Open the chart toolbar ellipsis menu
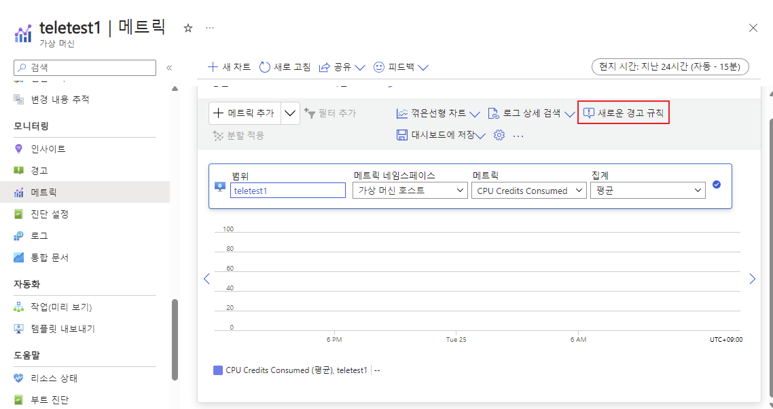The height and width of the screenshot is (409, 773). click(x=518, y=136)
